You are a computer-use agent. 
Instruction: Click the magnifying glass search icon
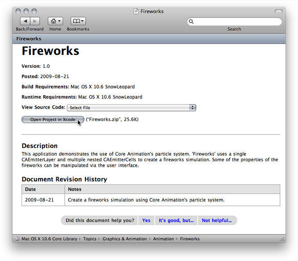tap(191, 21)
